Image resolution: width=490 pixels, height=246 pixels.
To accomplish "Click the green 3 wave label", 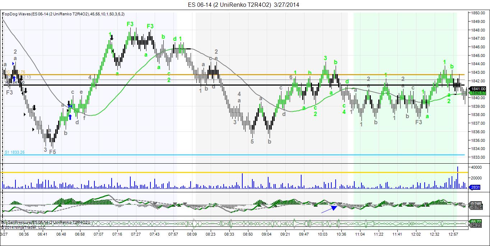I will [325, 58].
